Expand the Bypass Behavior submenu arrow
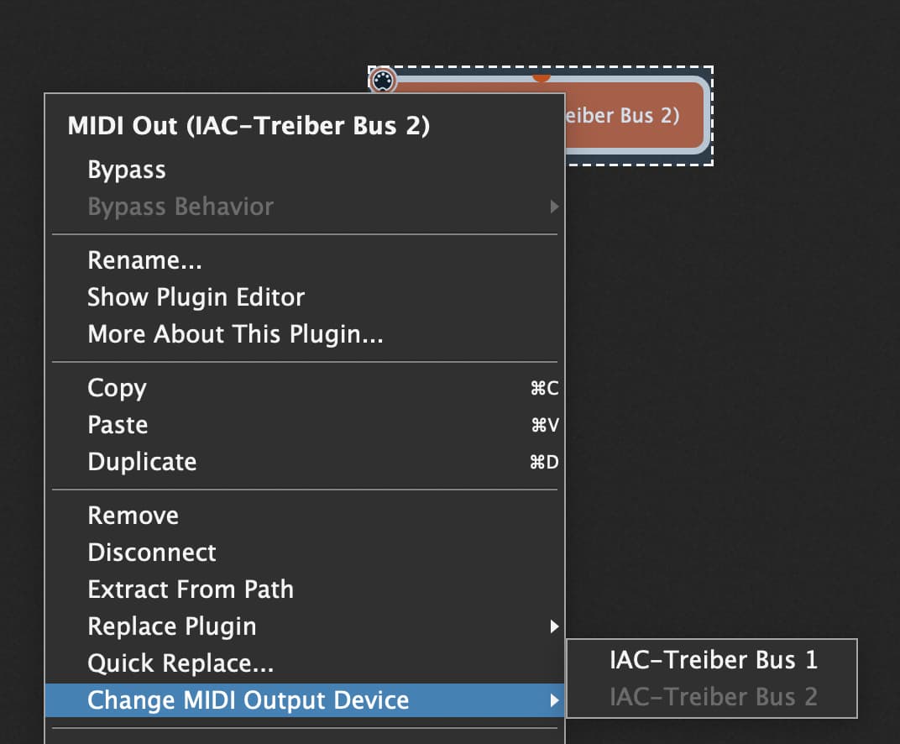This screenshot has height=744, width=900. [553, 207]
